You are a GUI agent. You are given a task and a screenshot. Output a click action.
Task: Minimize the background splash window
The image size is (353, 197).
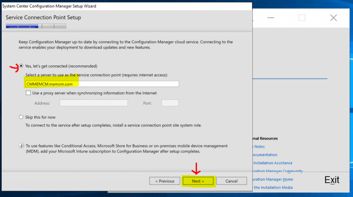coord(271,18)
